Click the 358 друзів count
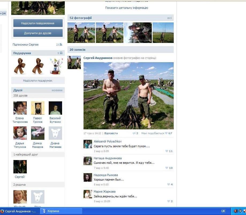Screen dimensions: 246x215 coord(20,95)
